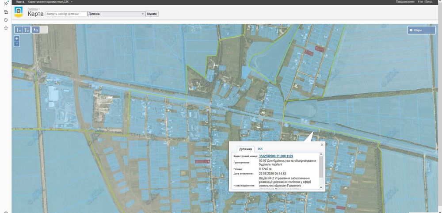This screenshot has width=442, height=213.
Task: Select the Ділянка tab in popup
Action: point(246,149)
